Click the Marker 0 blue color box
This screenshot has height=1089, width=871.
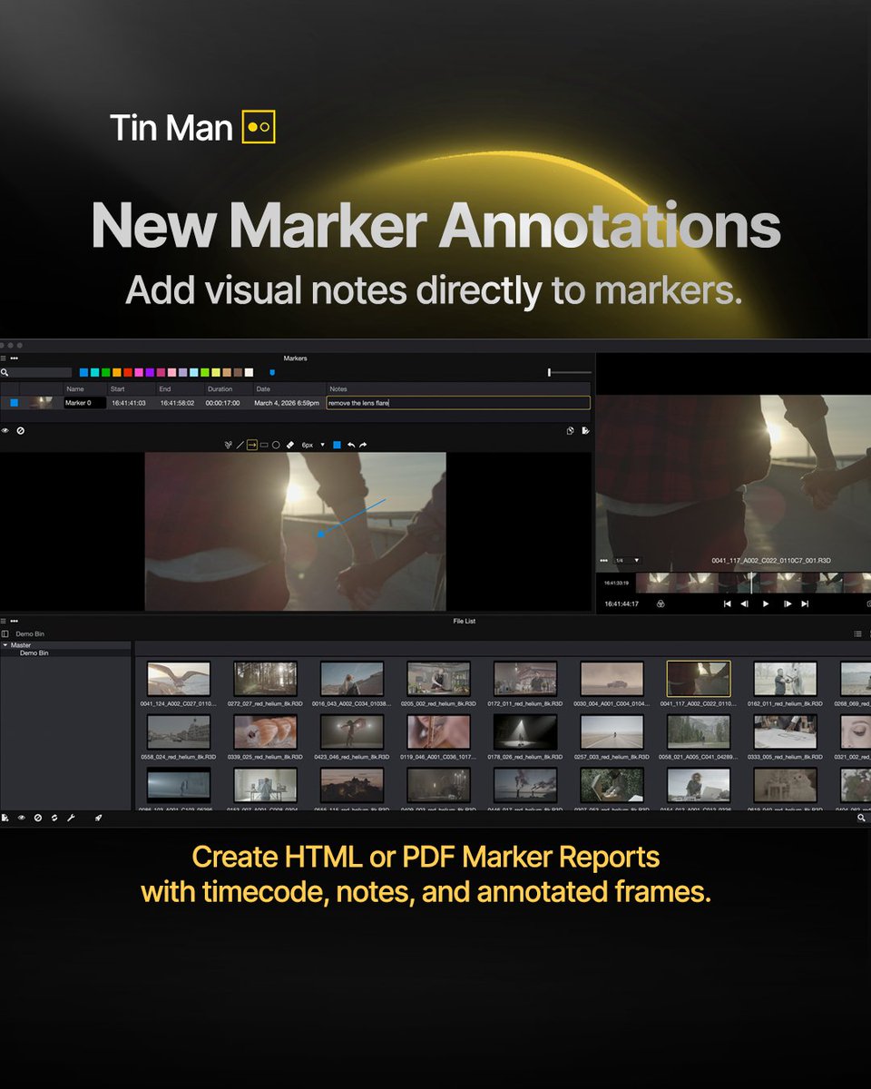(x=14, y=403)
